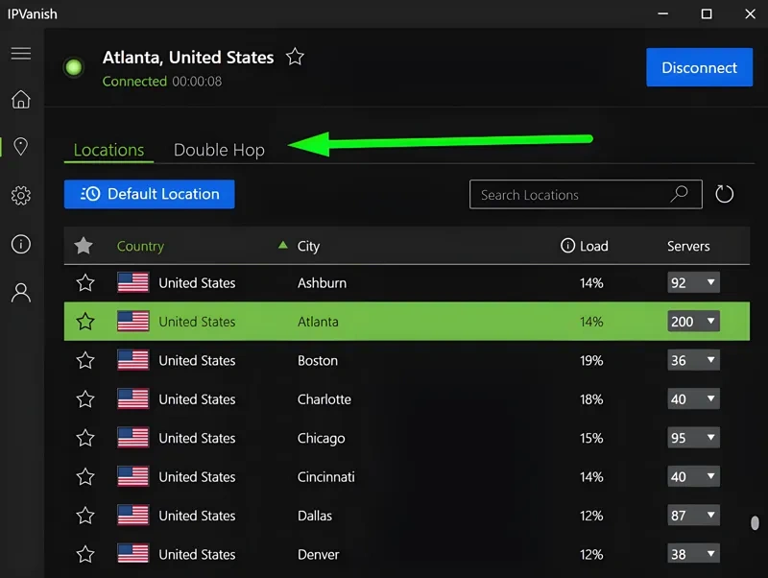Focus the Search Locations input field
The image size is (768, 578).
(586, 195)
